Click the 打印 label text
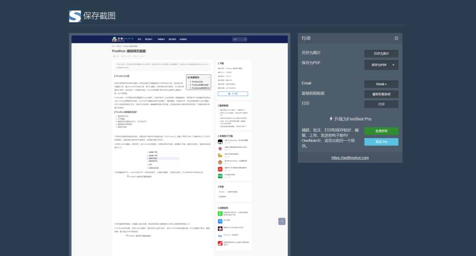The width and height of the screenshot is (476, 256). [x=305, y=103]
